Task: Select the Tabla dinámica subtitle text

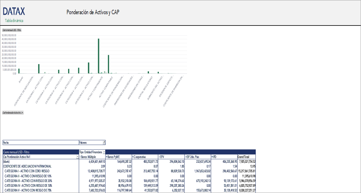Action: [x=14, y=21]
